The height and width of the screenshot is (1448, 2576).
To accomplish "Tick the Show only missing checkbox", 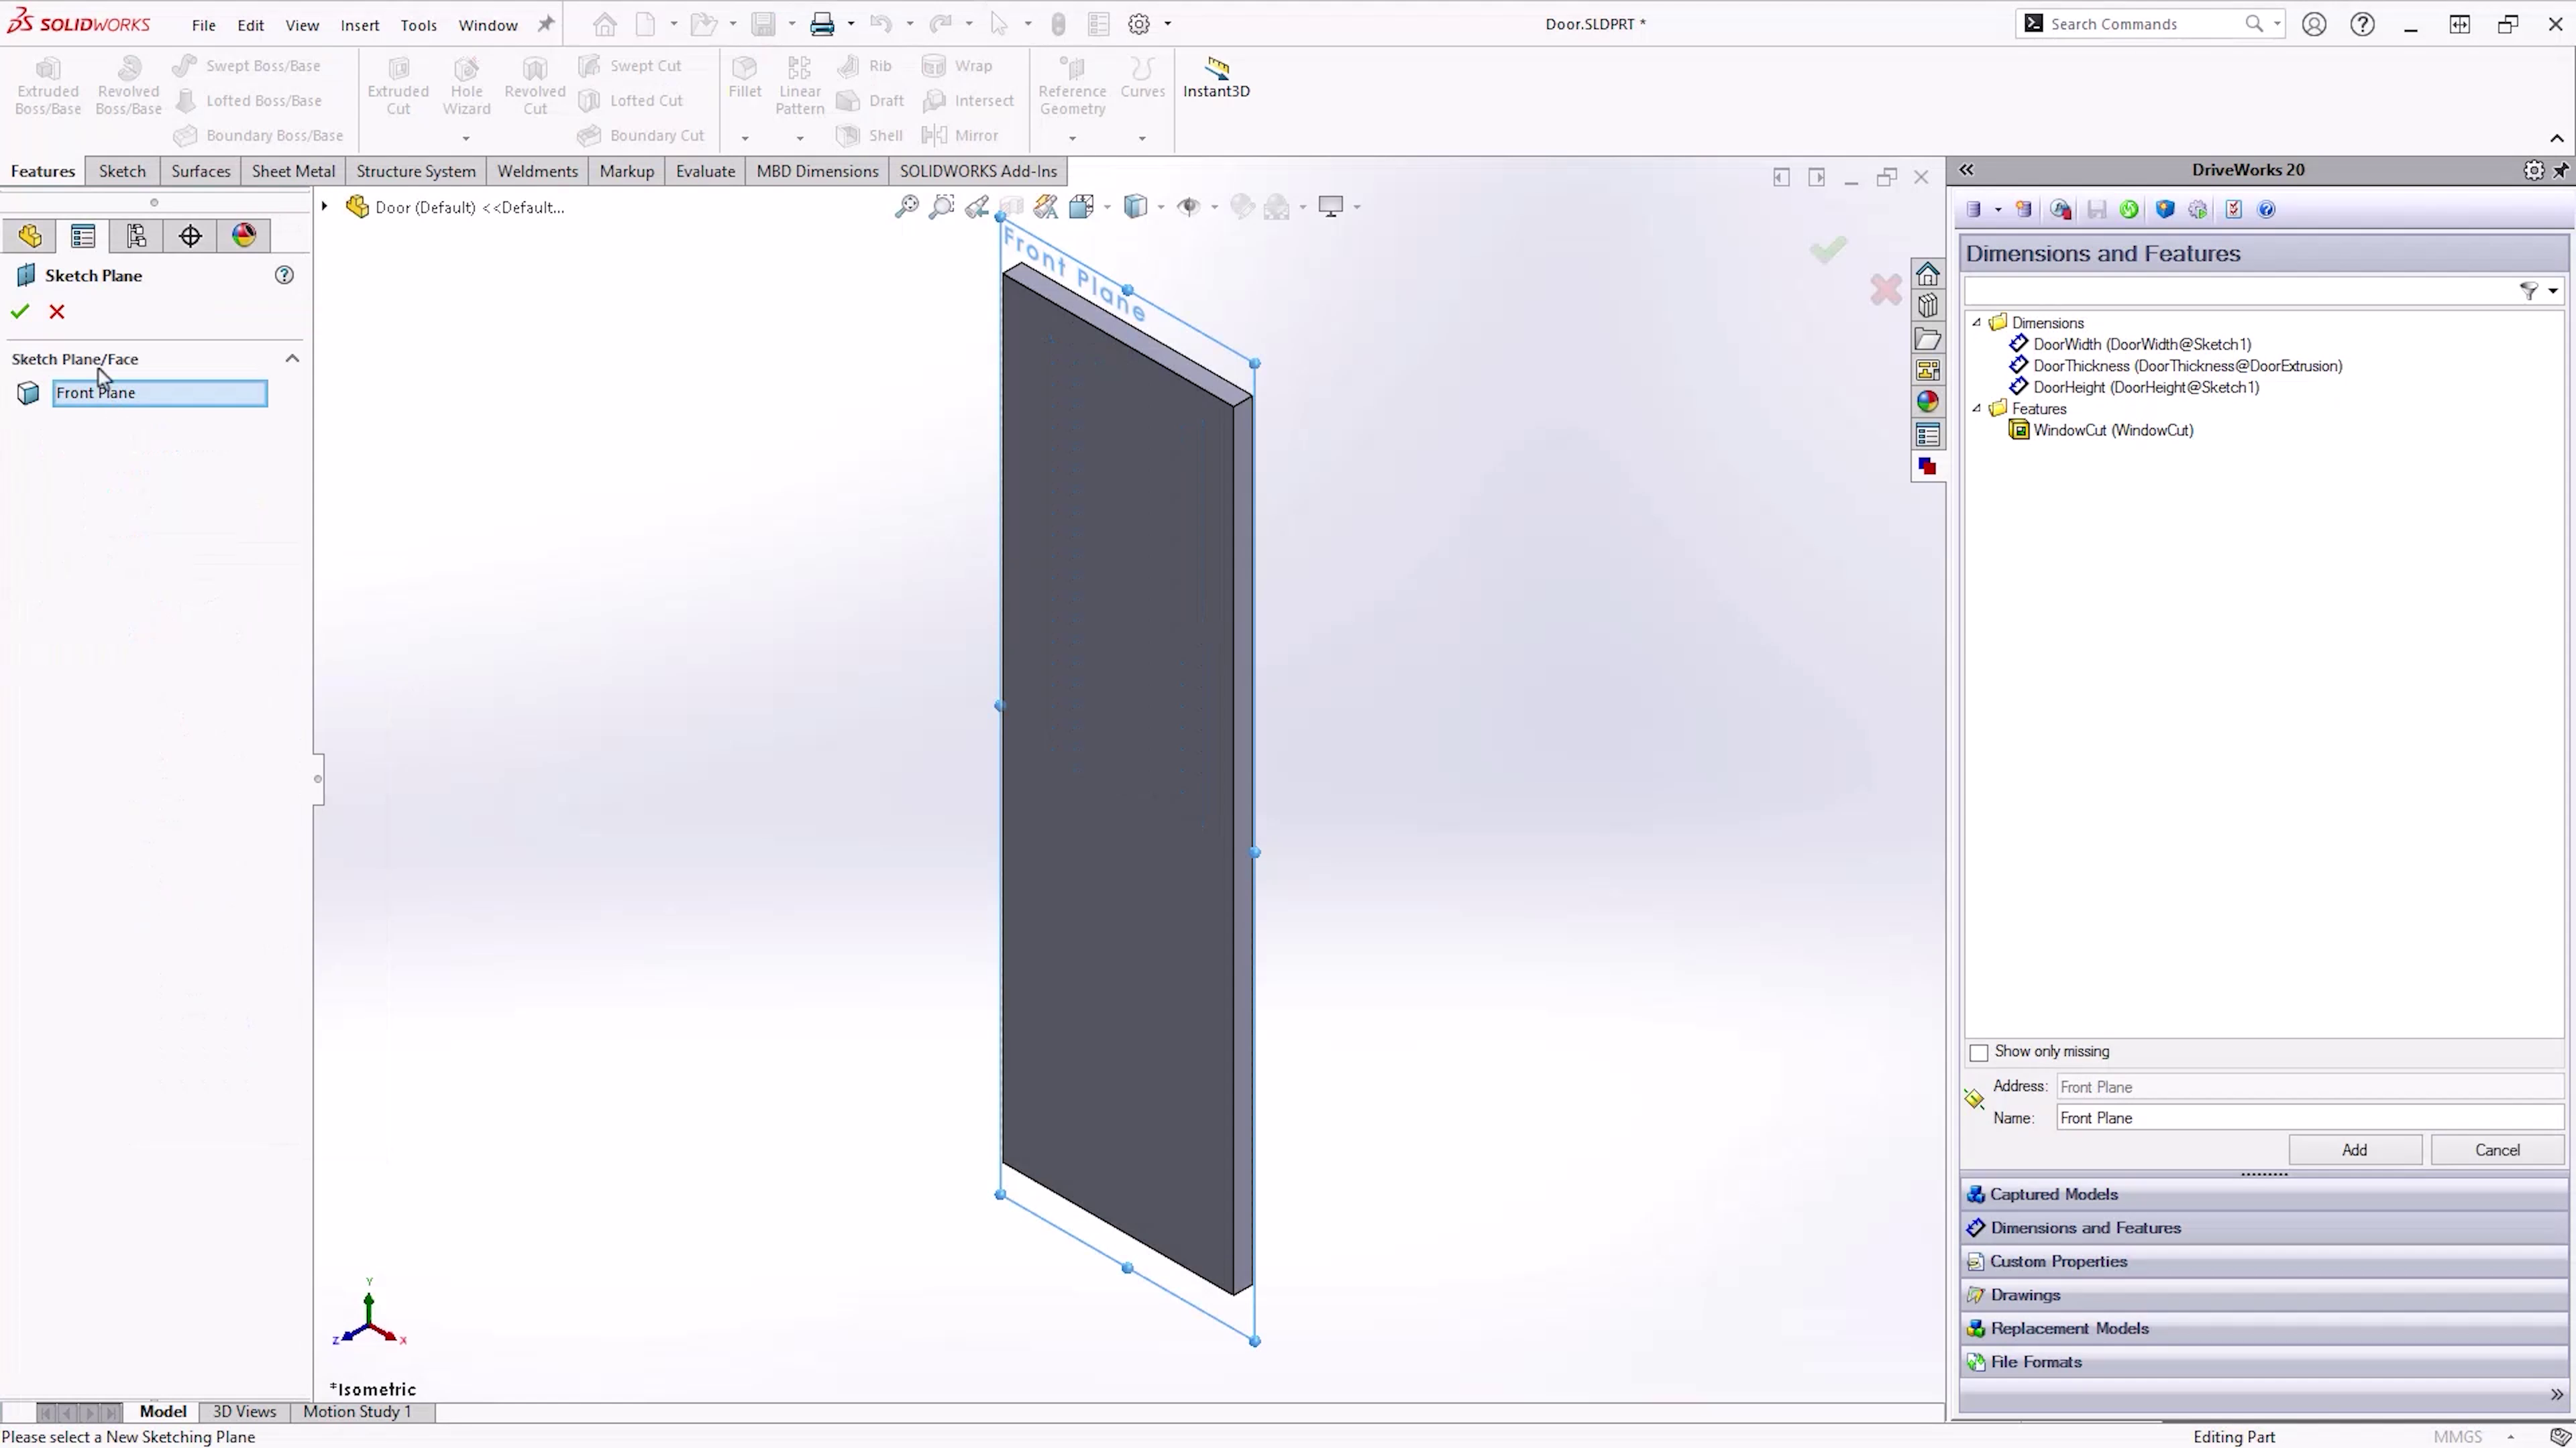I will coord(1978,1052).
